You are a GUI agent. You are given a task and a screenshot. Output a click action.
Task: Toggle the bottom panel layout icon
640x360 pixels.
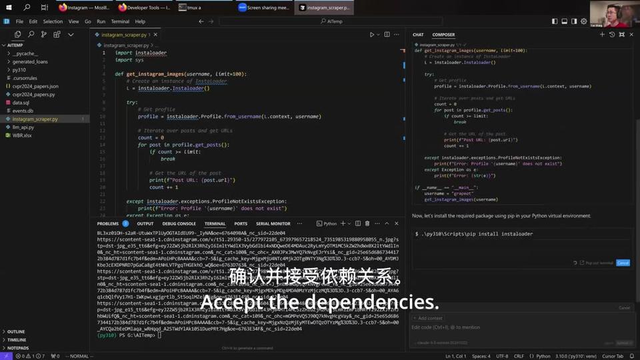point(564,21)
